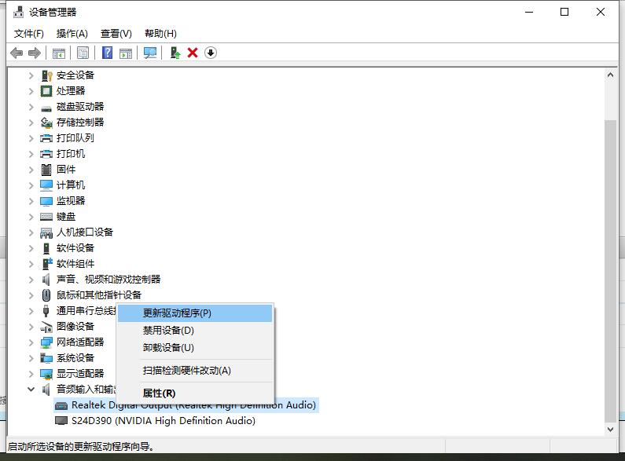625x461 pixels.
Task: Select the 键盘 device category
Action: pyautogui.click(x=66, y=217)
